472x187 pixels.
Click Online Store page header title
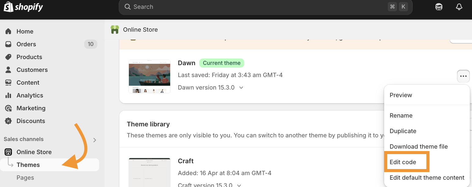140,30
